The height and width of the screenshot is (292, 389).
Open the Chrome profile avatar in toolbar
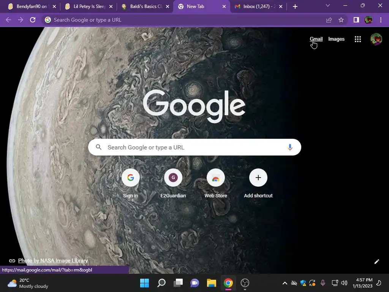[368, 20]
